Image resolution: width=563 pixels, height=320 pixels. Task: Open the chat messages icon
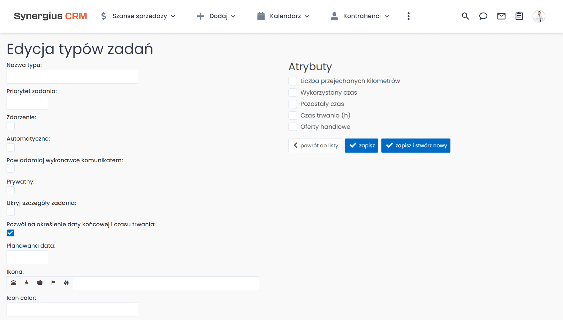click(x=483, y=16)
